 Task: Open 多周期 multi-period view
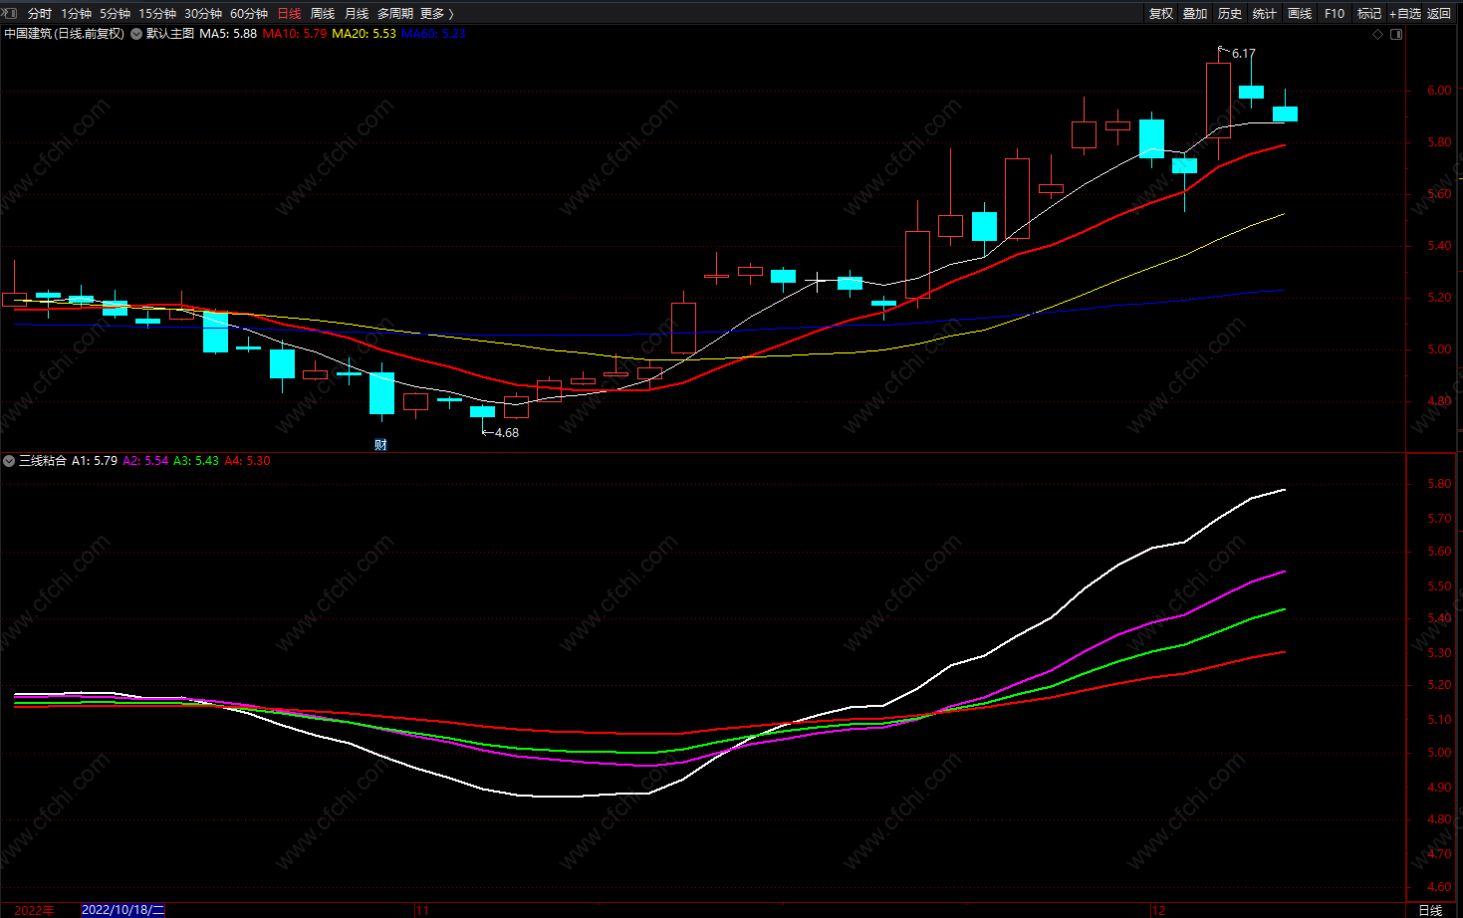pyautogui.click(x=395, y=13)
